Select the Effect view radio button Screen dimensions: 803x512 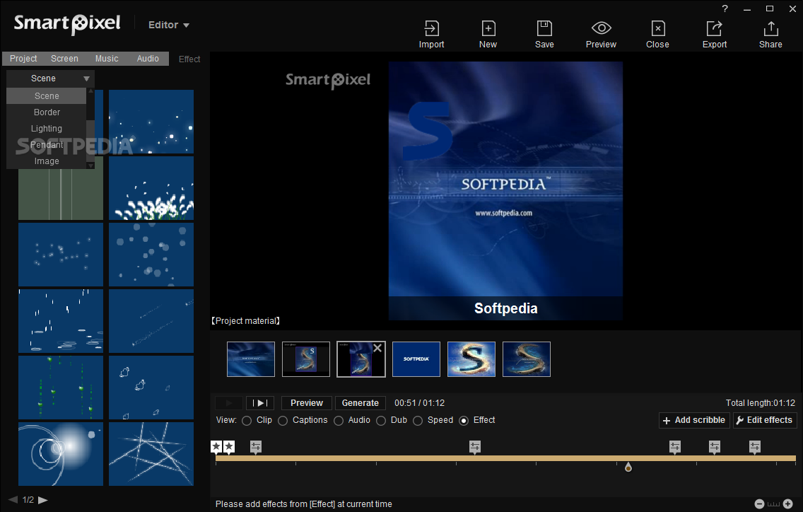coord(464,421)
